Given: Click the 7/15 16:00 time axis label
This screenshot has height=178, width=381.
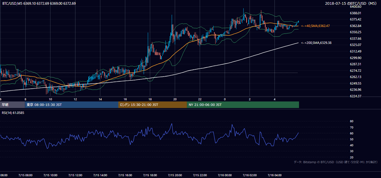Looking at the screenshot, I should click(x=125, y=175).
